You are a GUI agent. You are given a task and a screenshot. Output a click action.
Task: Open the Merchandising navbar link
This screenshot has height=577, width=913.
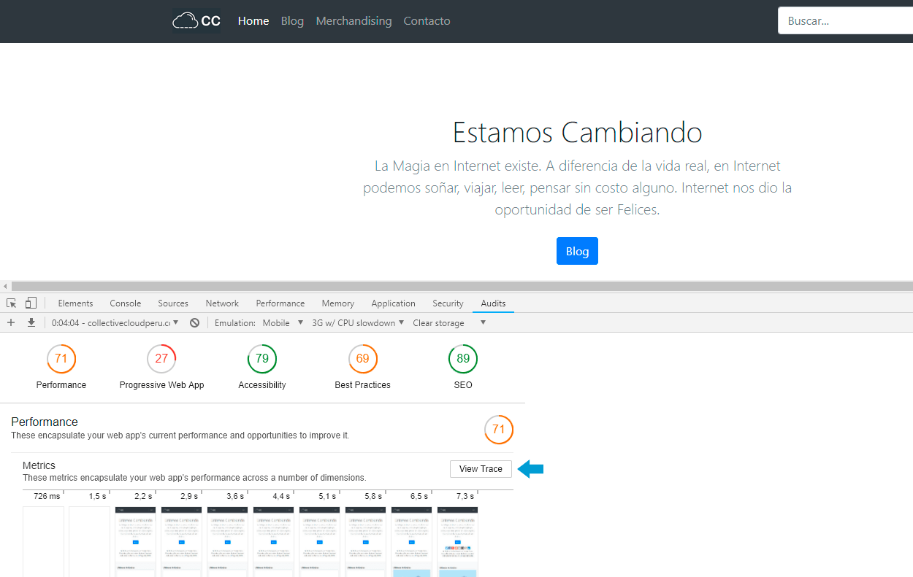click(x=354, y=21)
